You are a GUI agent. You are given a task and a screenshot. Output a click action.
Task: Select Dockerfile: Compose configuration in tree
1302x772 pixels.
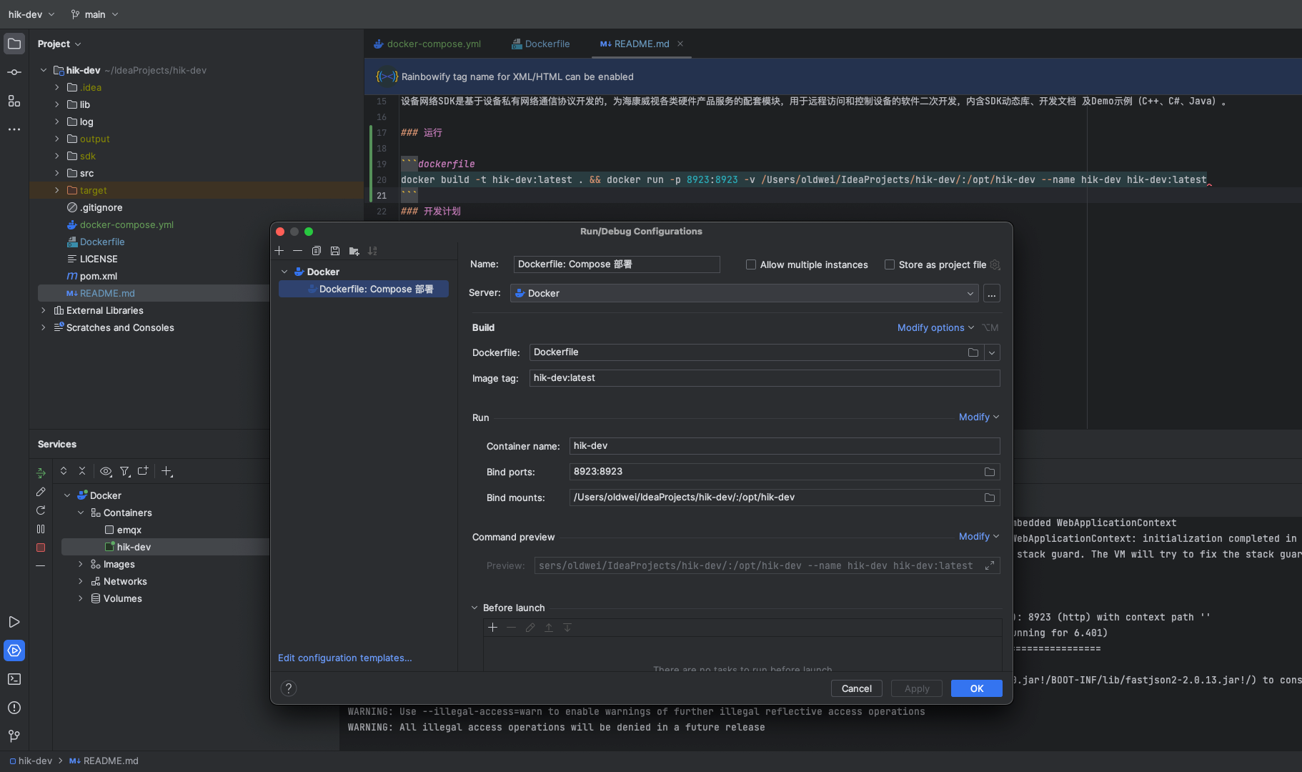point(364,289)
